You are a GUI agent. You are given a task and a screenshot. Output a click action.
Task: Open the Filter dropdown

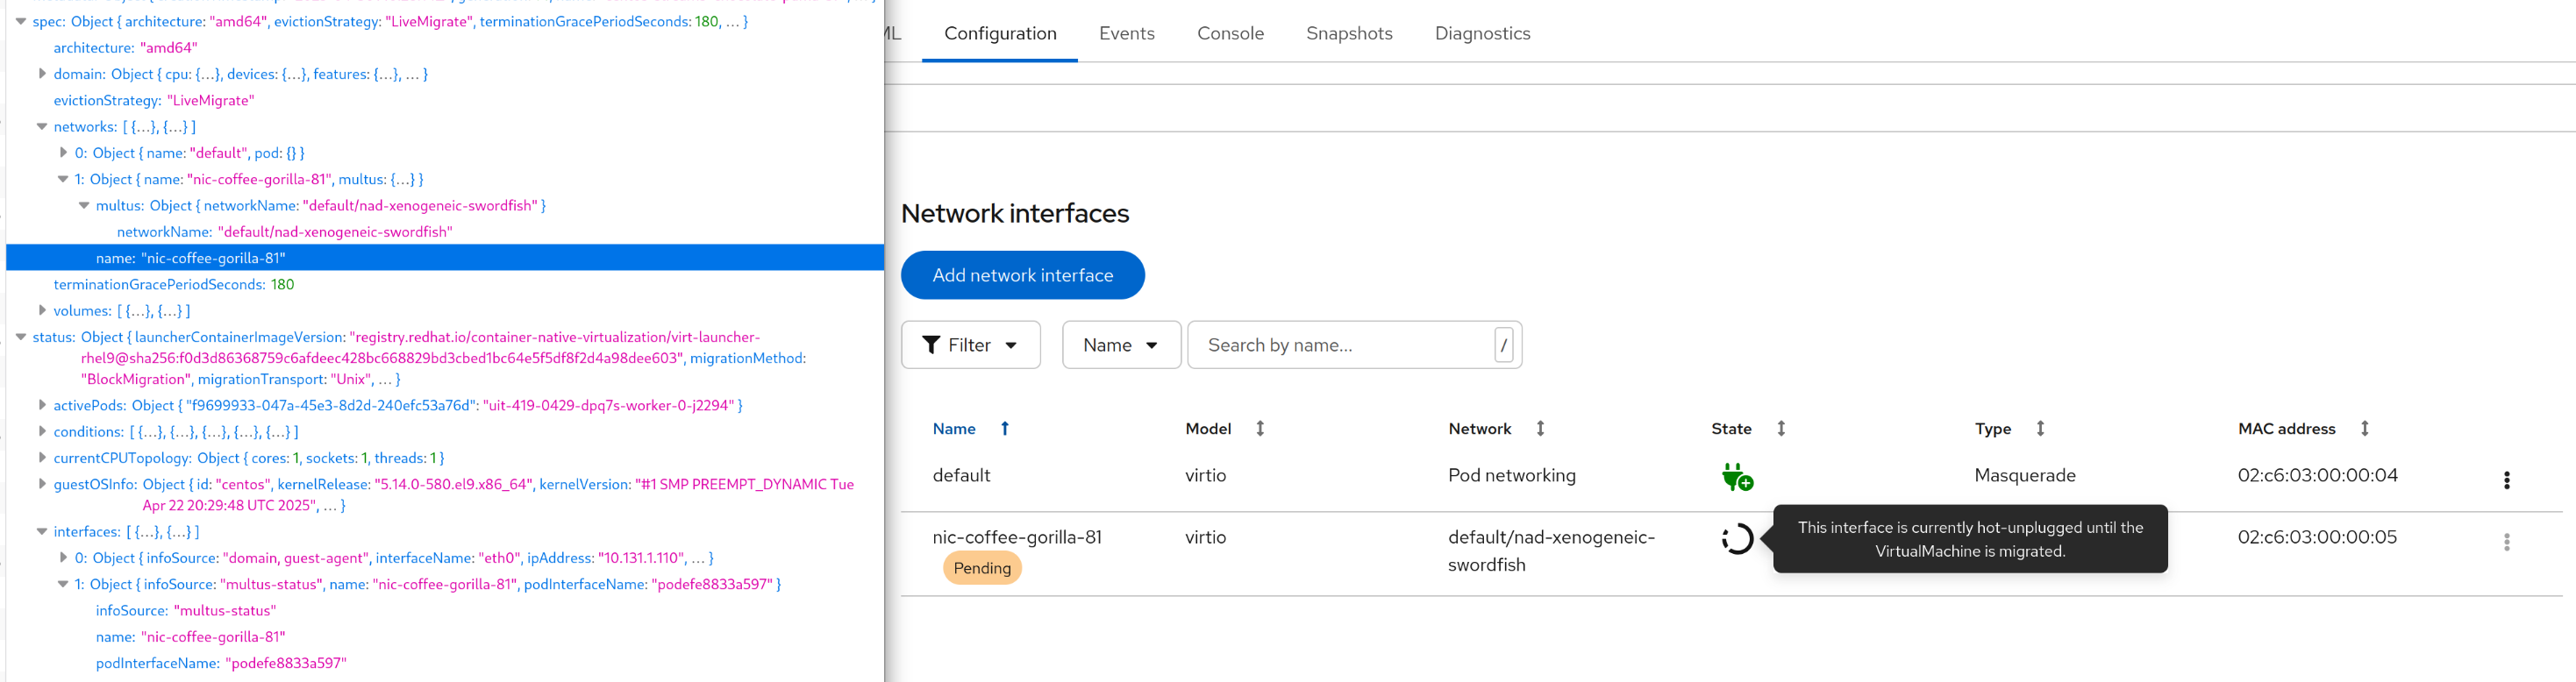click(970, 345)
